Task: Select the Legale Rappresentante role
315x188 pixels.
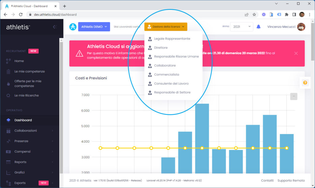Action: tap(173, 39)
